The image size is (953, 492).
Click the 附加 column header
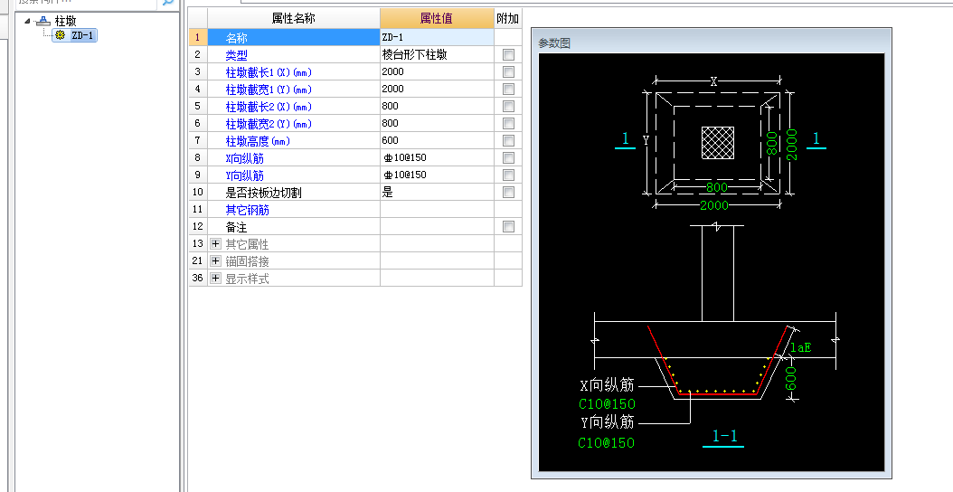507,18
